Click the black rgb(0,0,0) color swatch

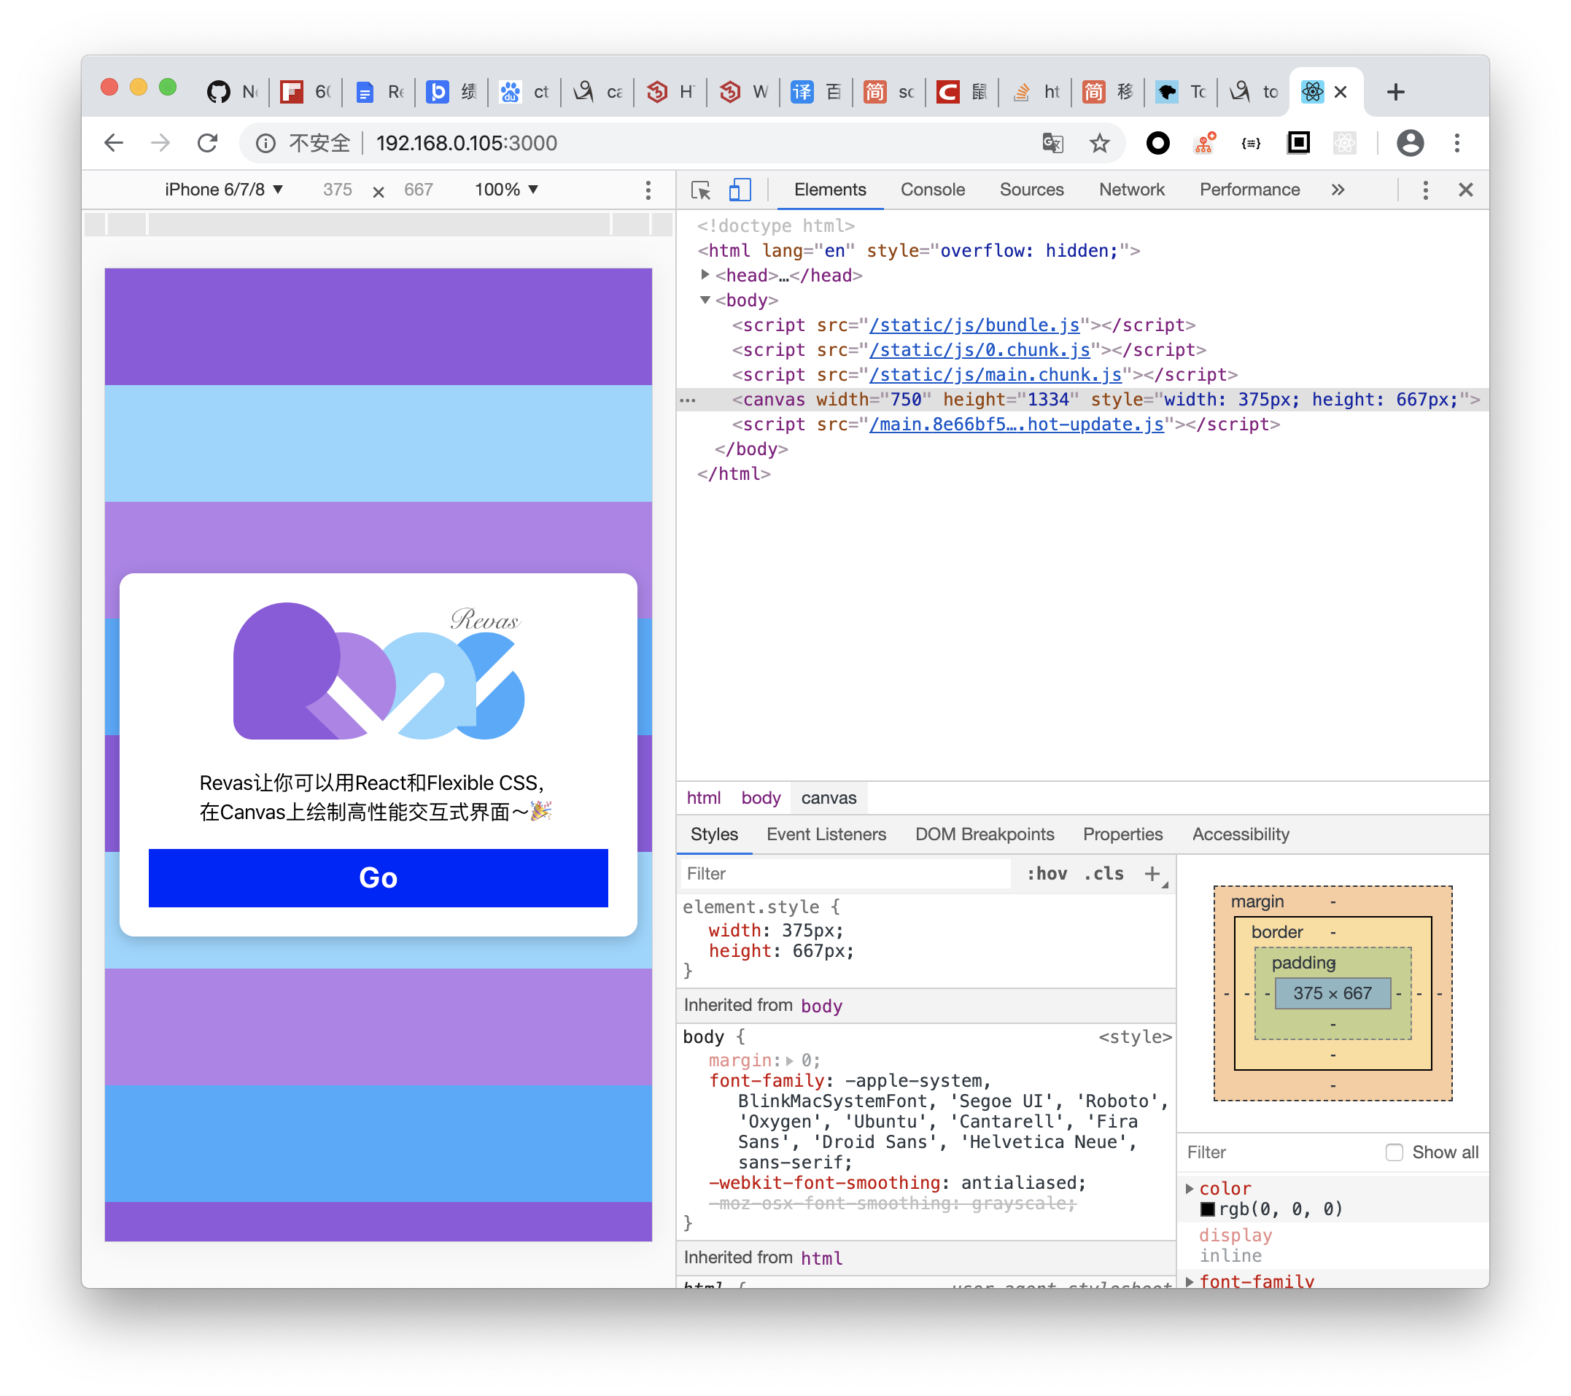[x=1209, y=1209]
